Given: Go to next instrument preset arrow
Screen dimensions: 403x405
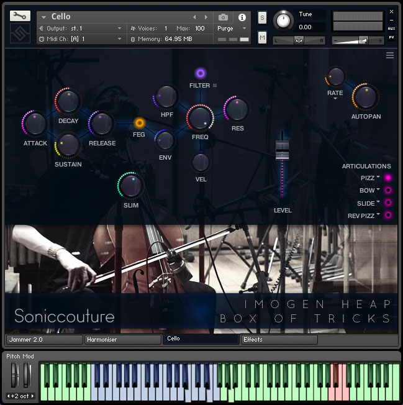Looking at the screenshot, I should coord(206,17).
